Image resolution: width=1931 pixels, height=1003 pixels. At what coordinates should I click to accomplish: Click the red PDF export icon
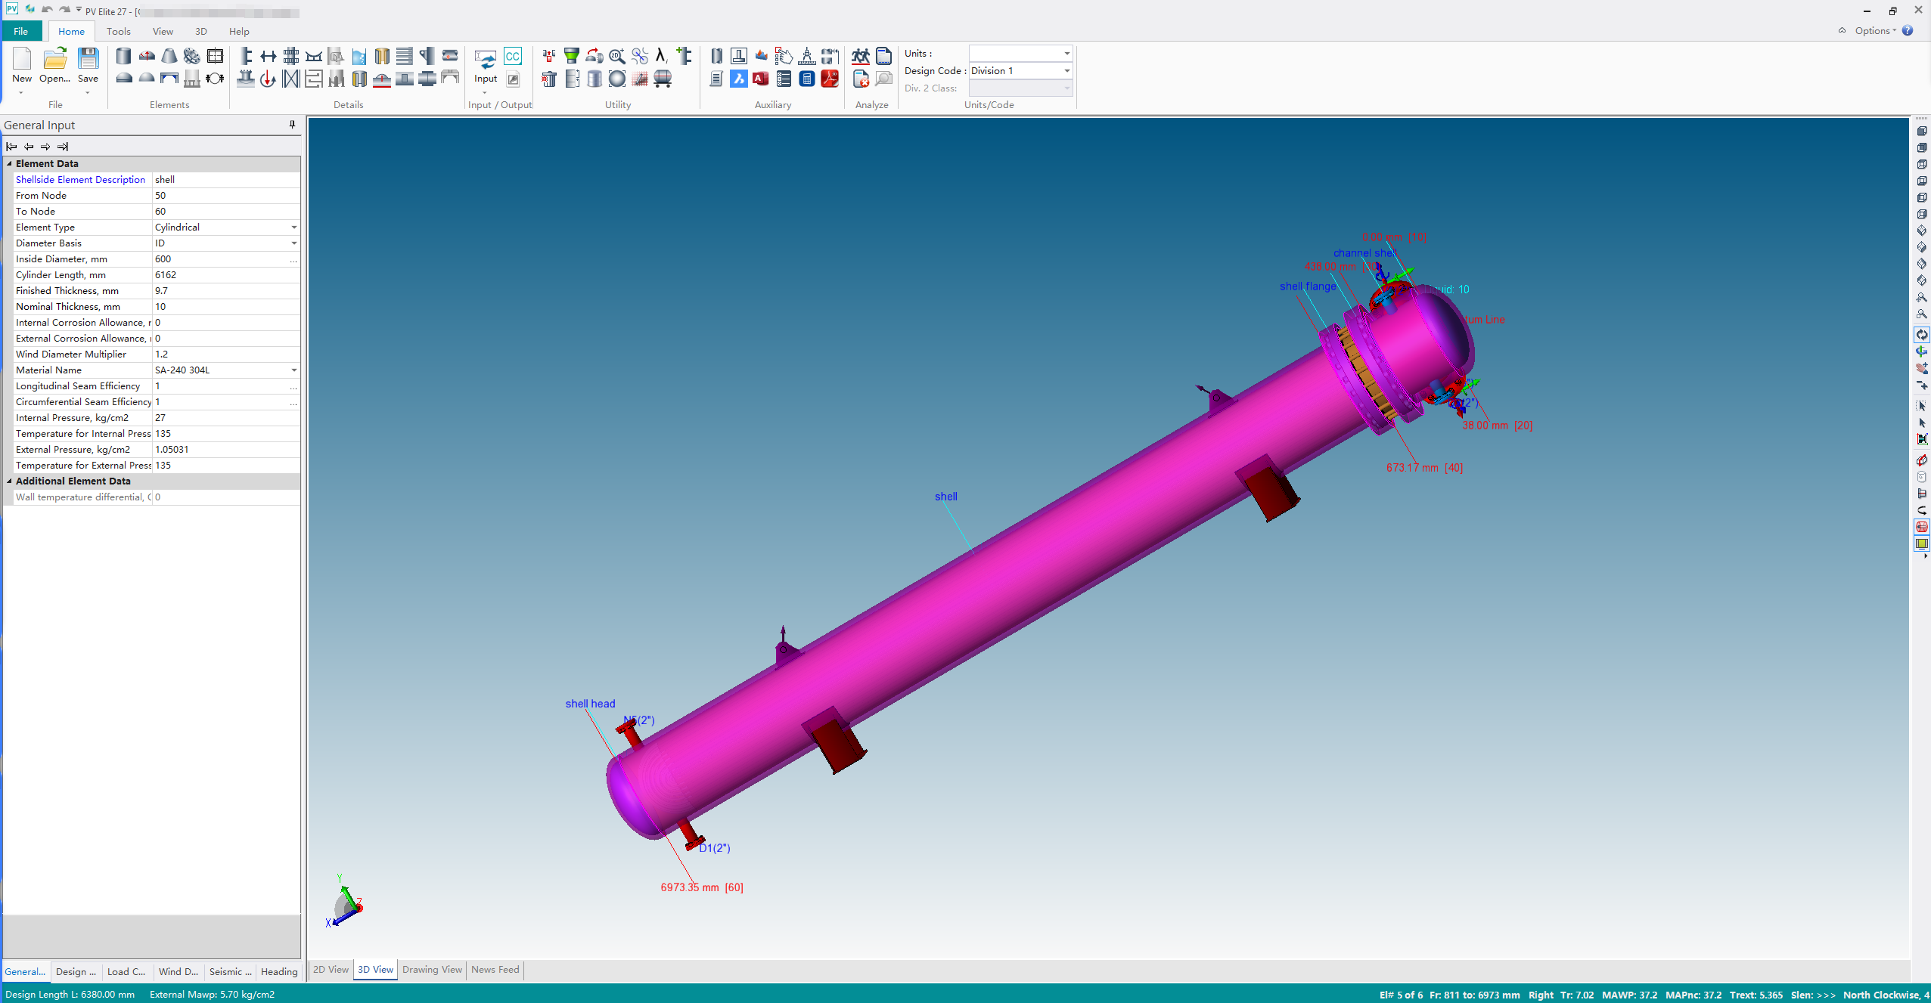(830, 79)
